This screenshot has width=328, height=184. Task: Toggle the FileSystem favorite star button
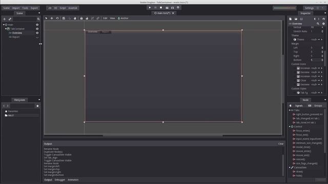[x=37, y=106]
